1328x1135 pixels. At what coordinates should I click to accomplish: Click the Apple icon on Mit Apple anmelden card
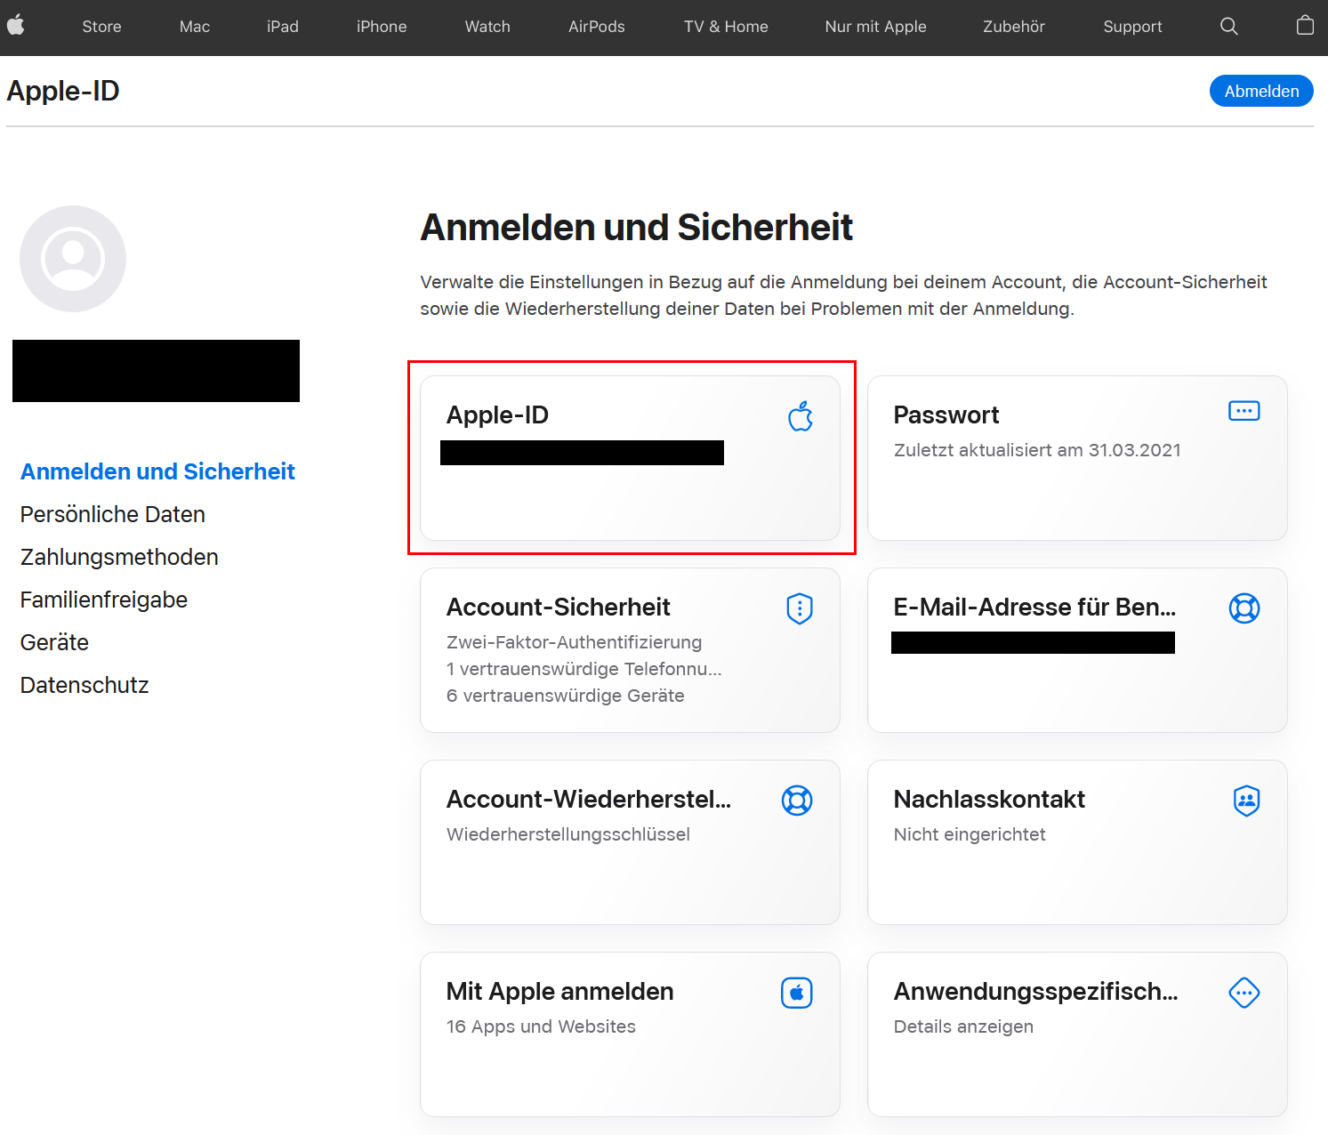pos(796,992)
